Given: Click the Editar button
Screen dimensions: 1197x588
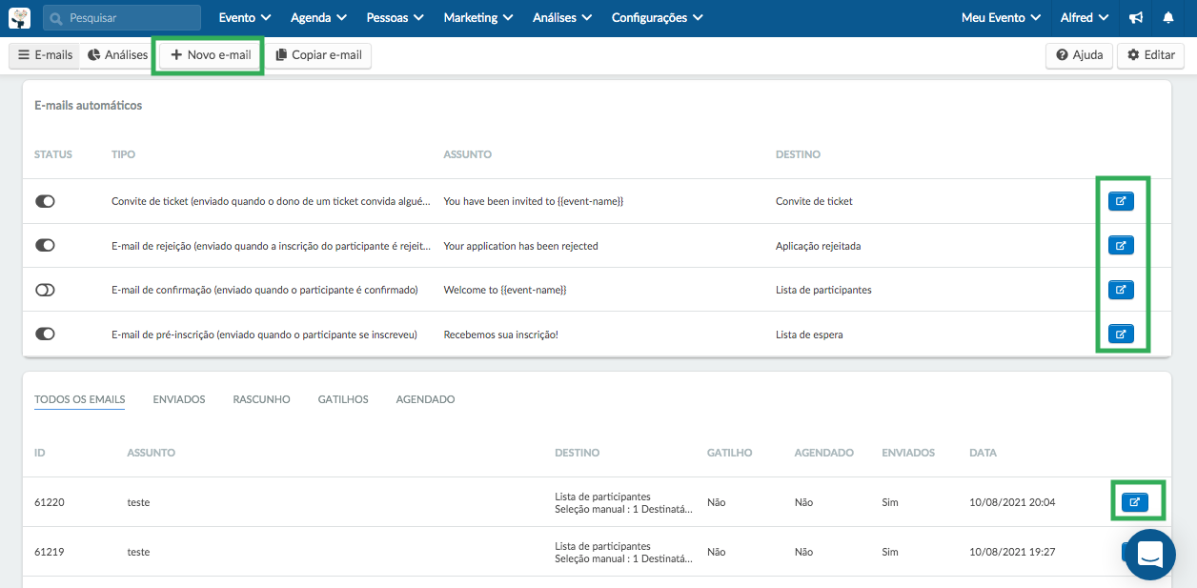Looking at the screenshot, I should 1150,55.
